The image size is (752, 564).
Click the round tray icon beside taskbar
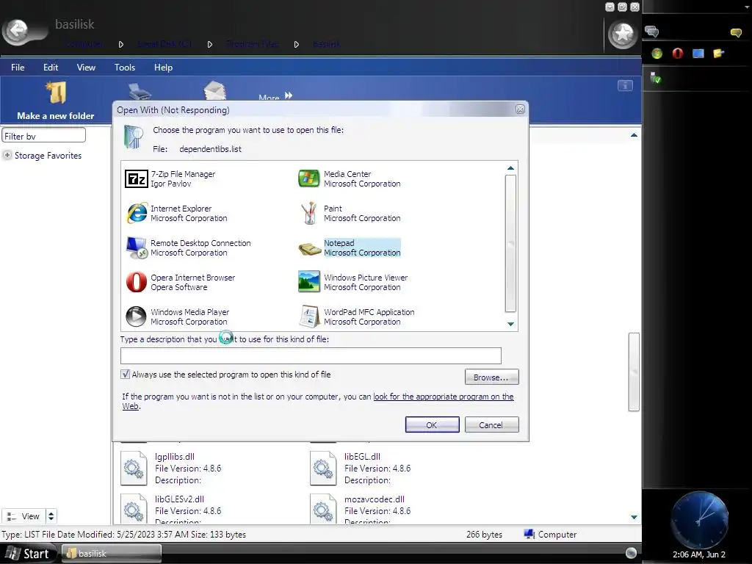pos(631,552)
